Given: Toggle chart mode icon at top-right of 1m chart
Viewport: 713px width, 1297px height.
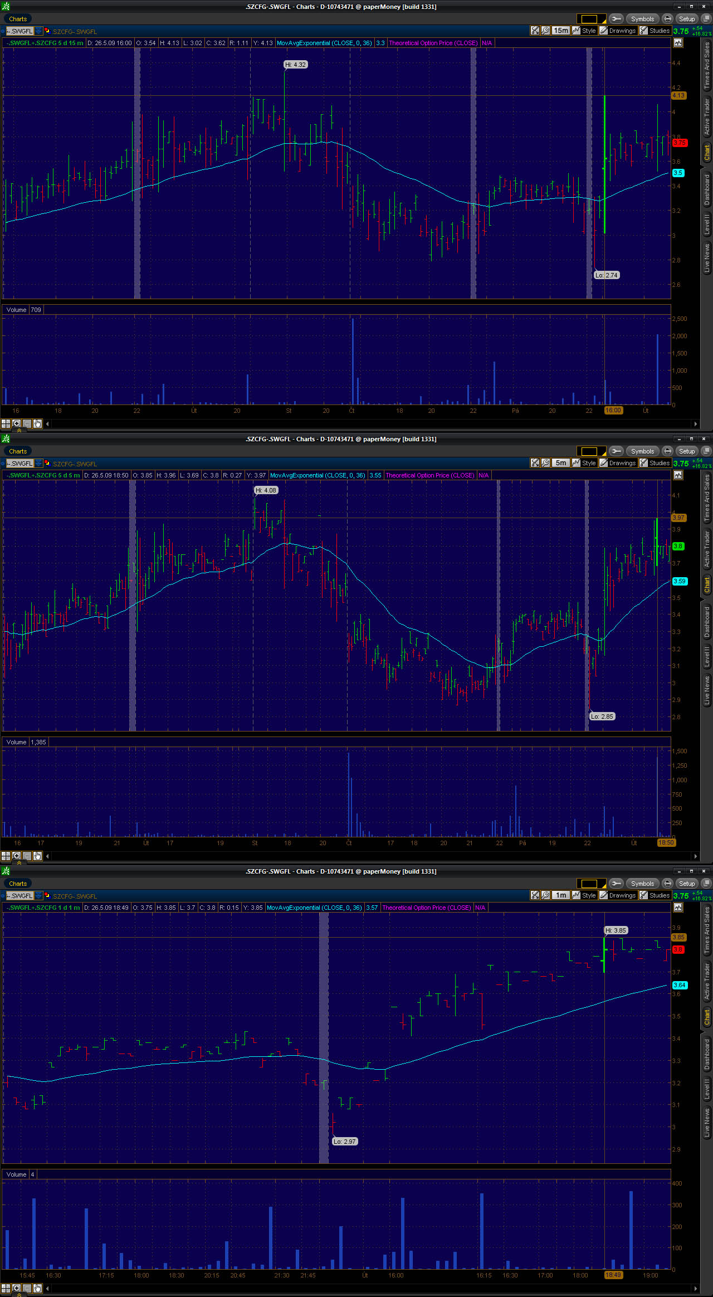Looking at the screenshot, I should click(678, 907).
